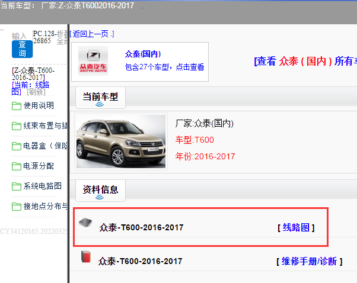Open the 系统电路图 folder icon

pos(17,186)
